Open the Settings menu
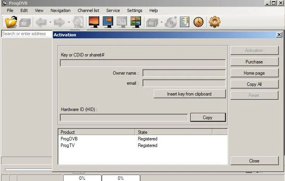Image resolution: width=285 pixels, height=181 pixels. pos(135,10)
